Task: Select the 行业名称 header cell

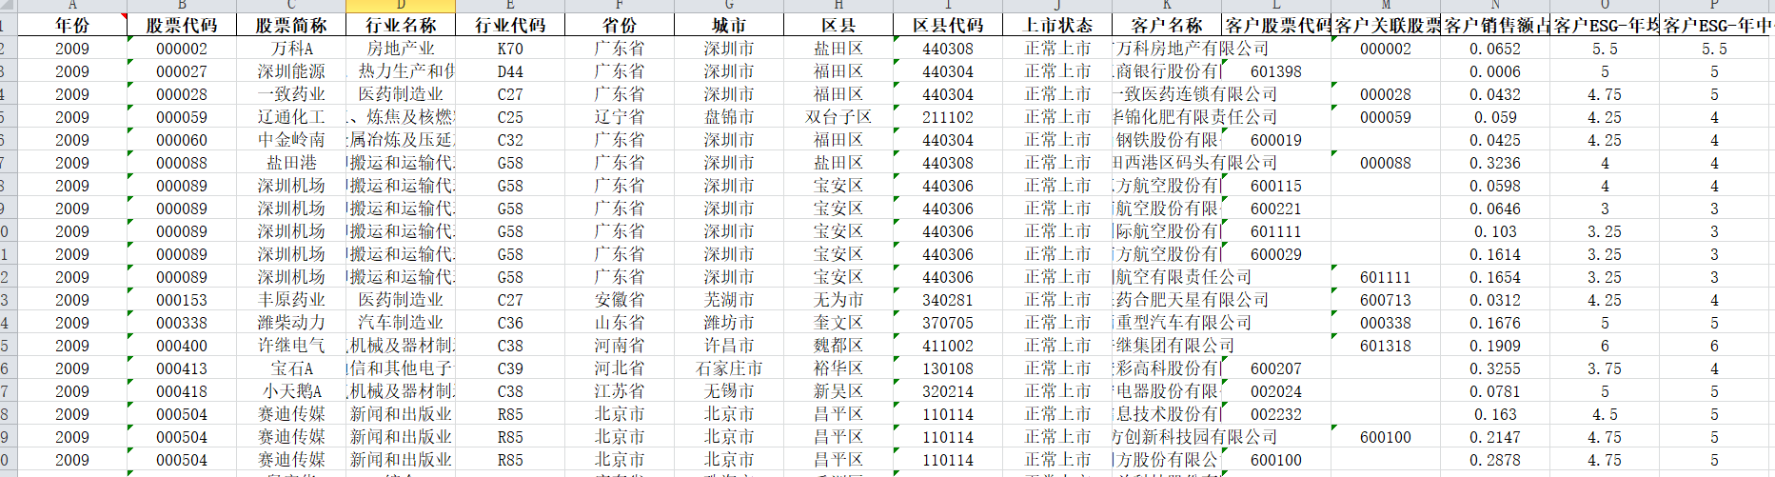Action: point(401,26)
